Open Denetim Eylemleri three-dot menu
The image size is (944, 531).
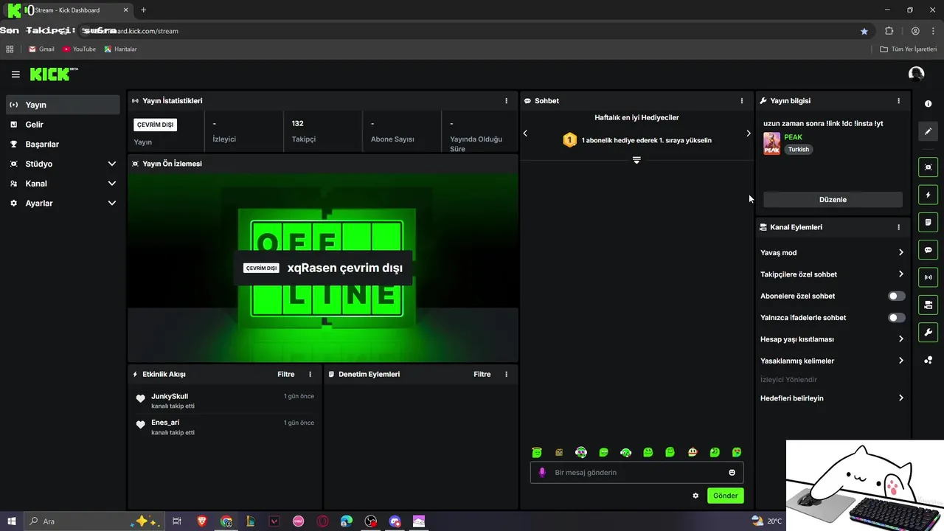pos(506,374)
